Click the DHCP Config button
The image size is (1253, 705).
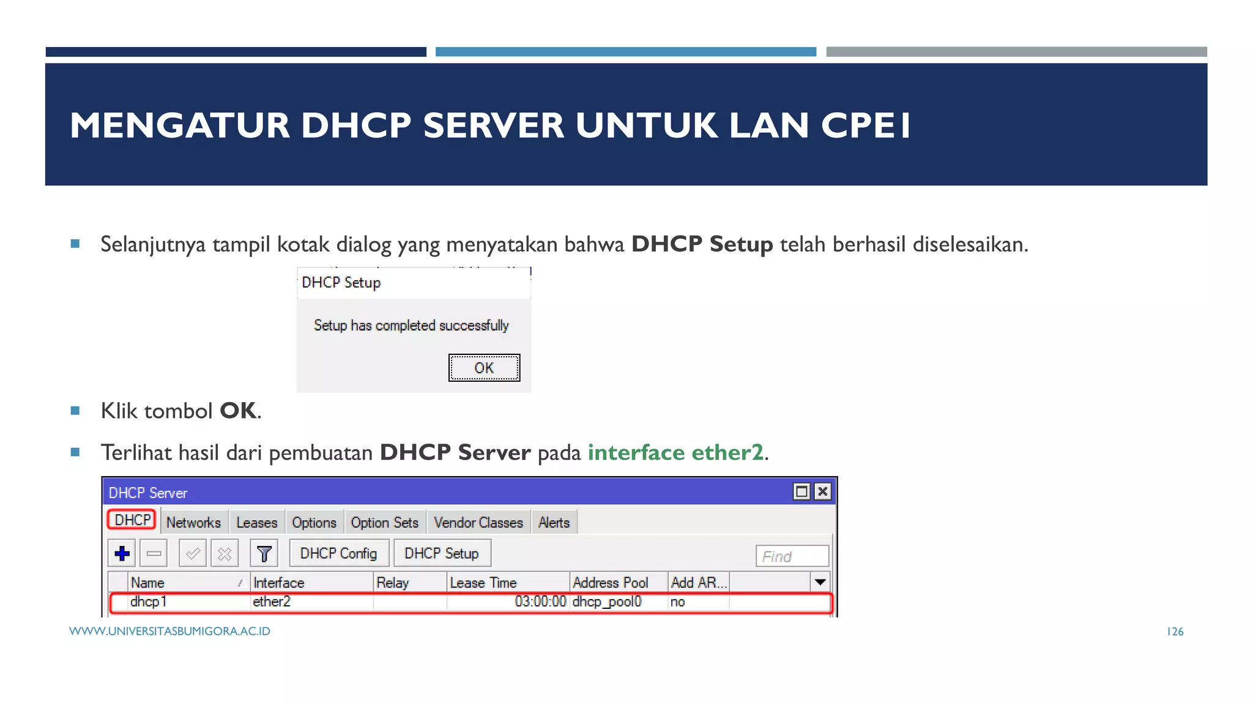(339, 554)
